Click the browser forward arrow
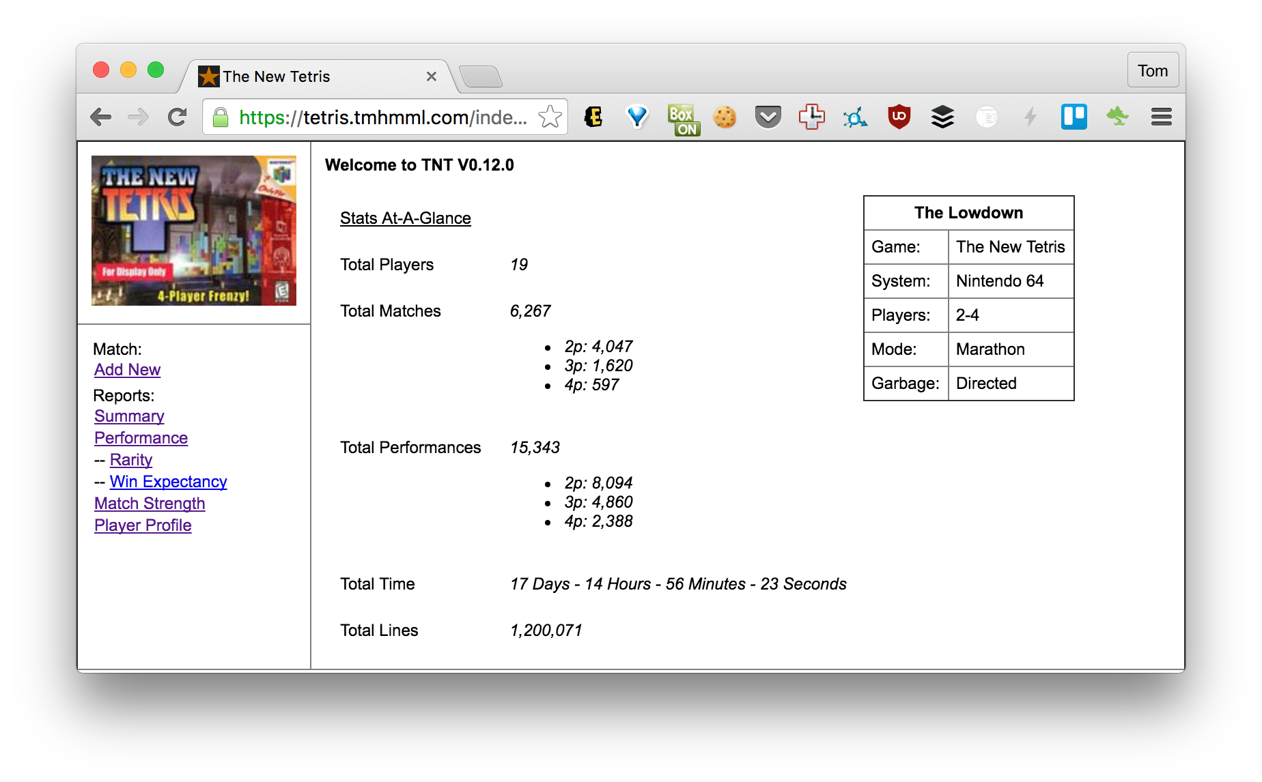The image size is (1262, 782). pos(139,117)
